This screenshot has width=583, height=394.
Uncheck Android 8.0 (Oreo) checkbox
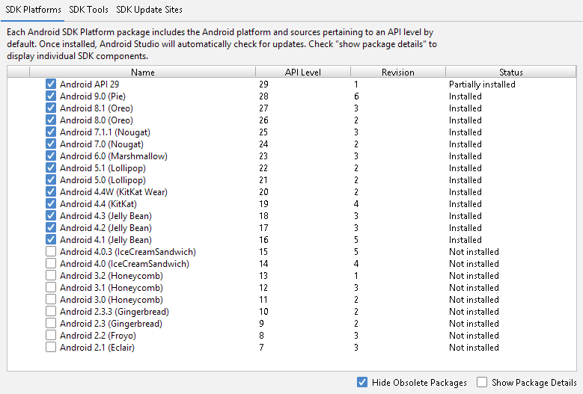pos(51,120)
